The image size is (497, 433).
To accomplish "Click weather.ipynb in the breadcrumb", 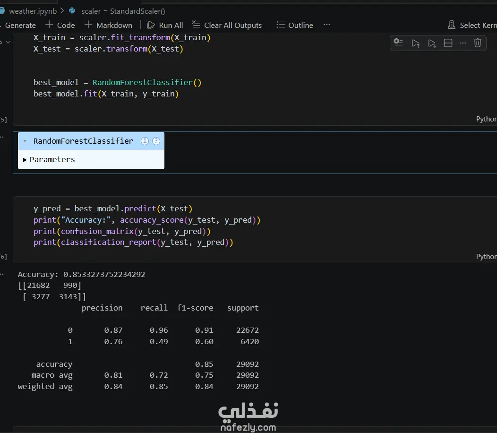I will tap(32, 11).
